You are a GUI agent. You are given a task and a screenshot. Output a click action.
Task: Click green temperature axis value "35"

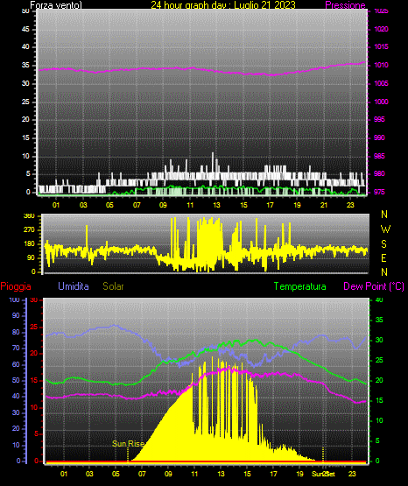point(379,320)
